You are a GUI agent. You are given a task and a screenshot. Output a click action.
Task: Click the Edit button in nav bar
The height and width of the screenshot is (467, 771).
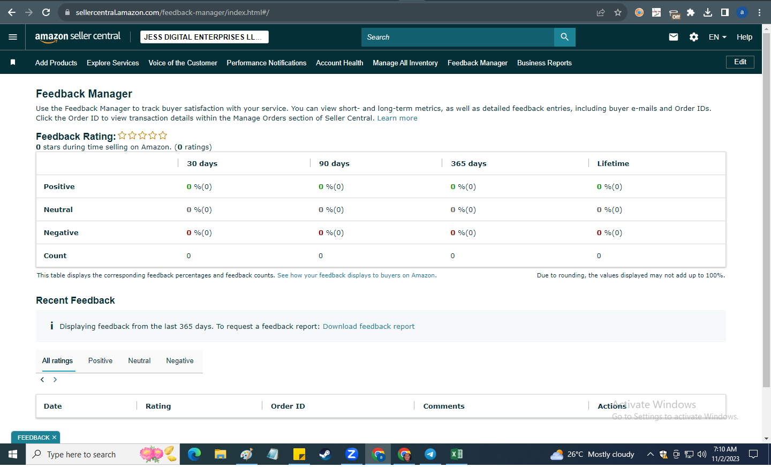pyautogui.click(x=740, y=62)
